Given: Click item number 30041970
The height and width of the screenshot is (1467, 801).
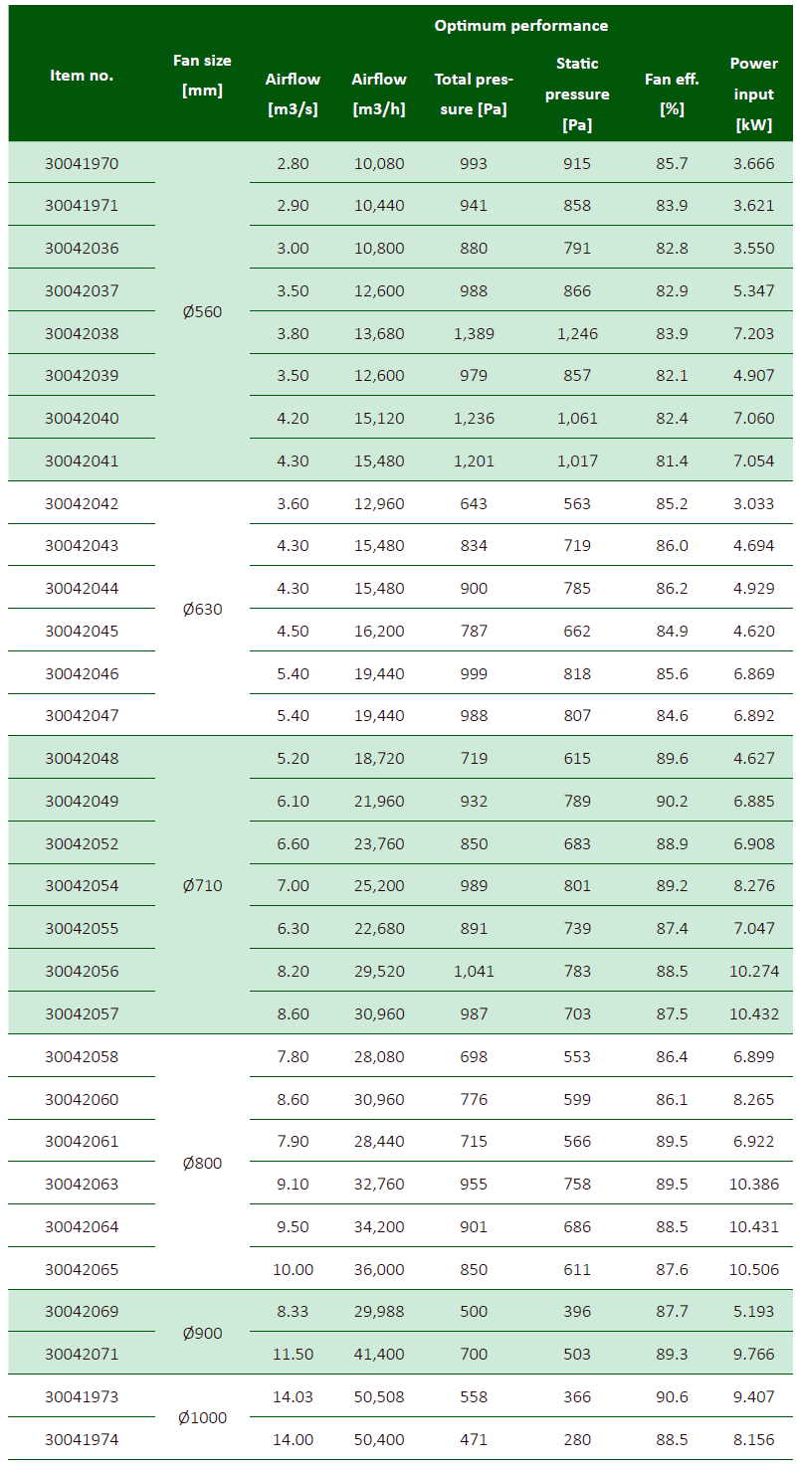Looking at the screenshot, I should [x=82, y=163].
